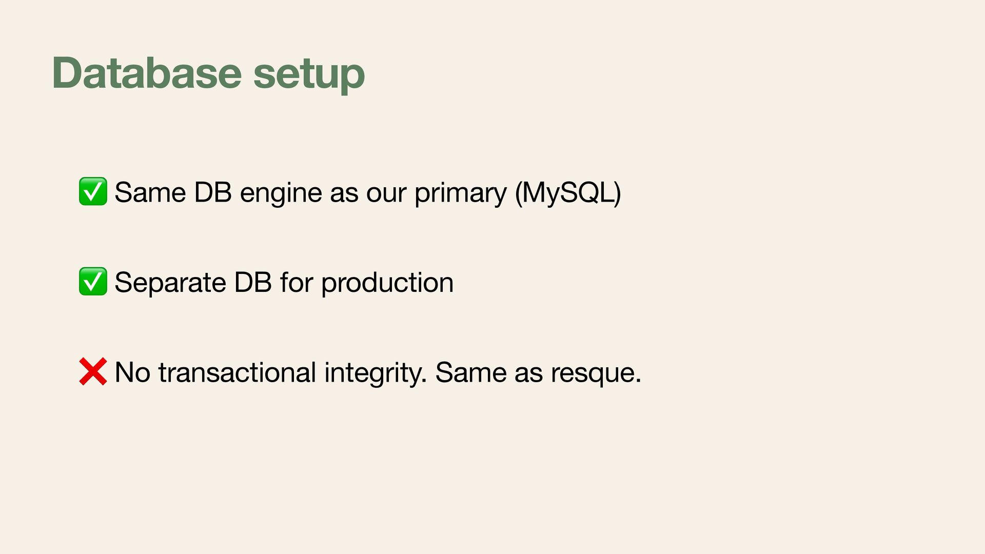
Task: Click the word integrity in third bullet
Action: pos(376,374)
